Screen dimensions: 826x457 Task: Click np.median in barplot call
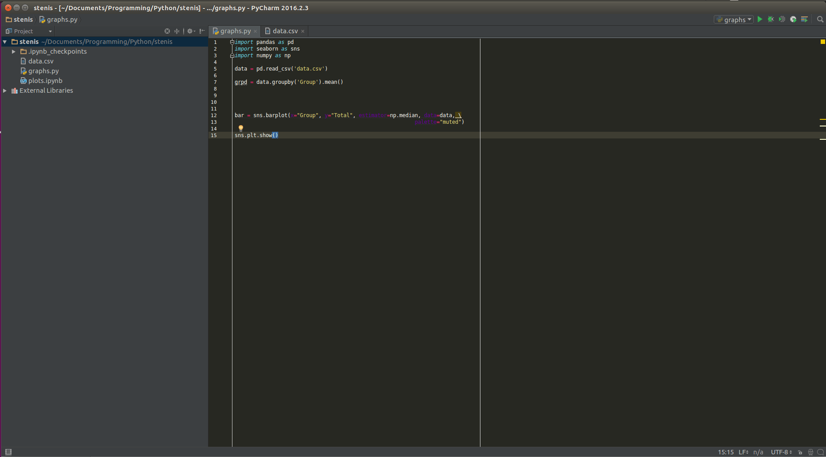point(404,115)
